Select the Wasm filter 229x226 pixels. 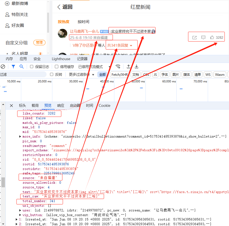220,75
